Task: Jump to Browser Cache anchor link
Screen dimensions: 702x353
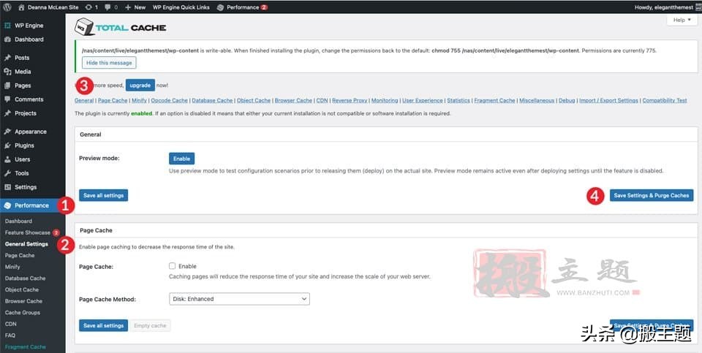Action: tap(293, 100)
